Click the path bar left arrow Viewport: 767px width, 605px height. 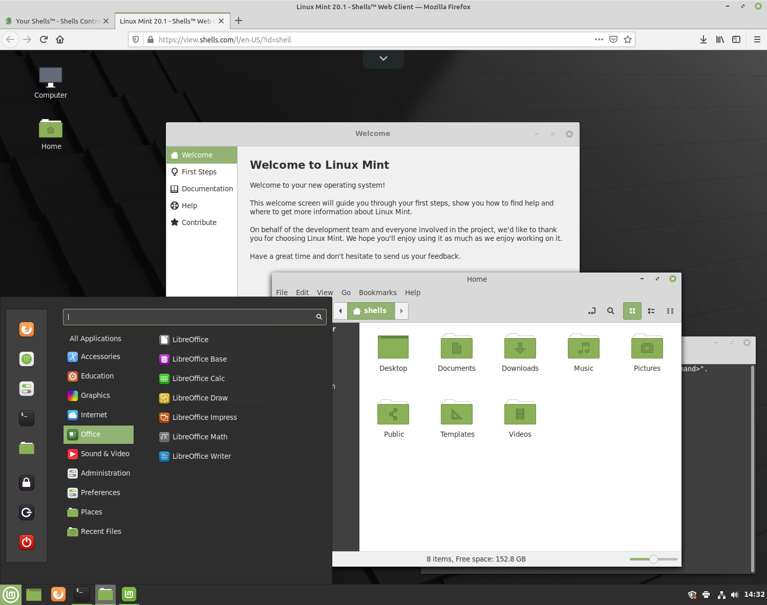(x=340, y=311)
